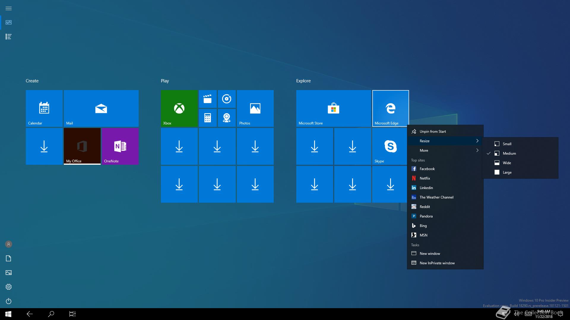Expand the hamburger menu at top left
The height and width of the screenshot is (320, 570).
pos(9,8)
